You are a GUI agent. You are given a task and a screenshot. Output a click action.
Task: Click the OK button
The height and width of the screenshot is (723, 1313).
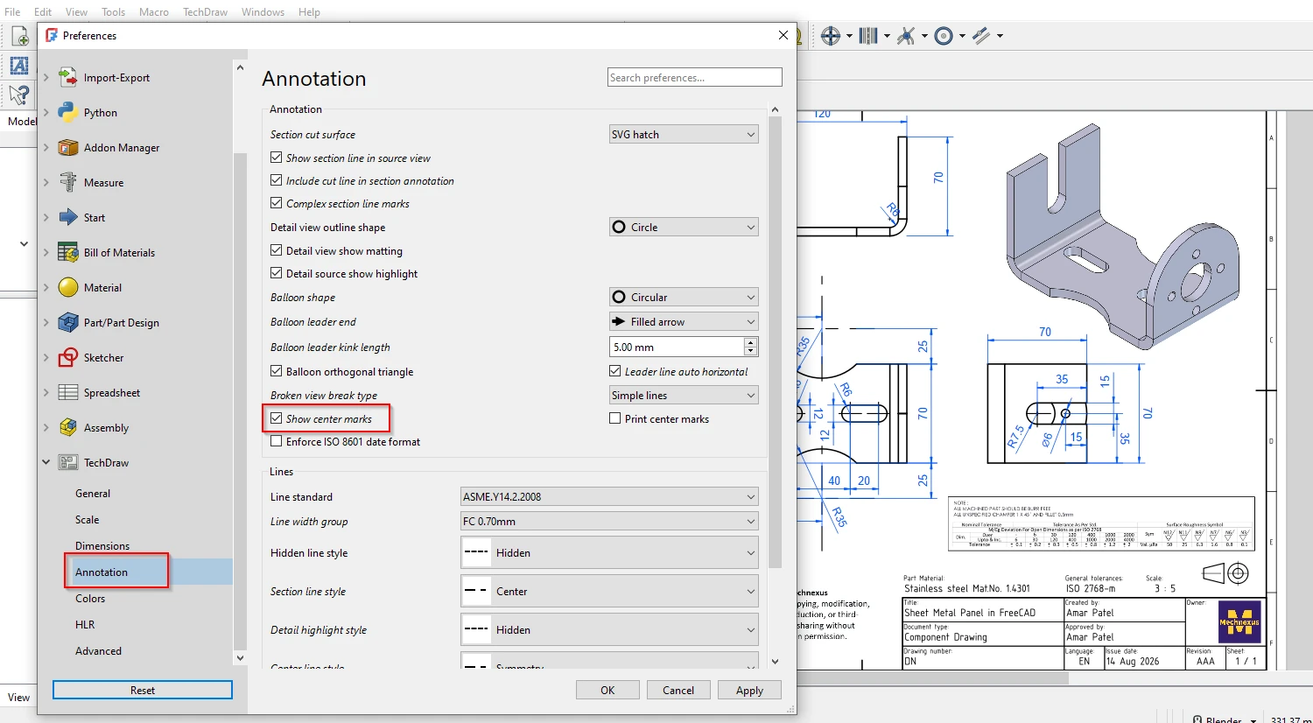coord(607,690)
